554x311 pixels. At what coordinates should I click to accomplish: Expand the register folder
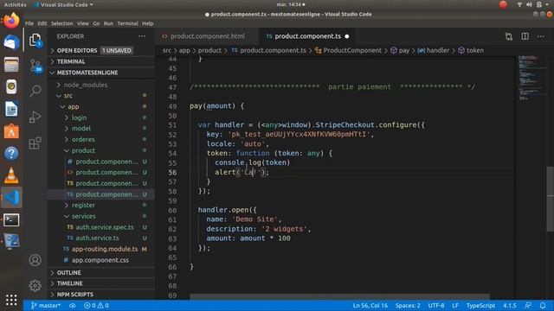(101, 205)
